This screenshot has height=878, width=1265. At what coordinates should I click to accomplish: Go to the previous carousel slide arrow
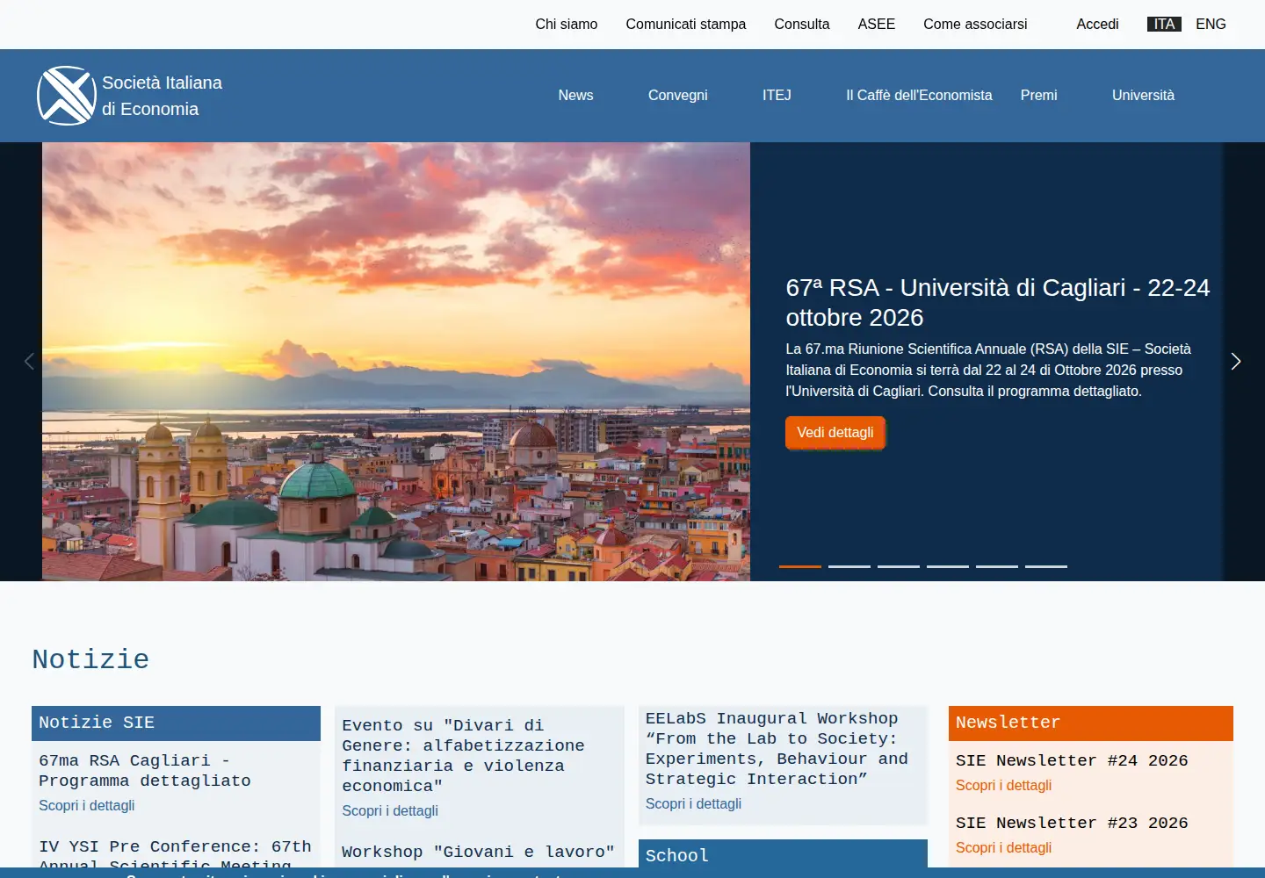[x=29, y=362]
